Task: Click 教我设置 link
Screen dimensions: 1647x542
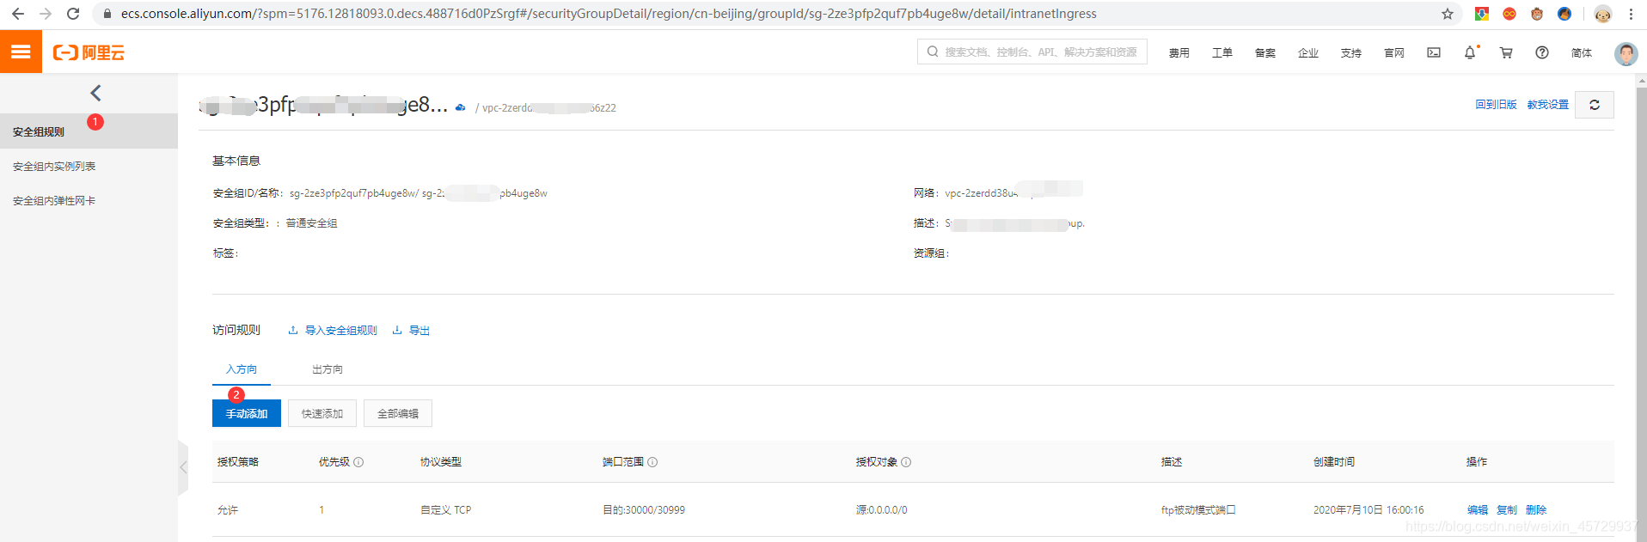Action: pos(1548,105)
